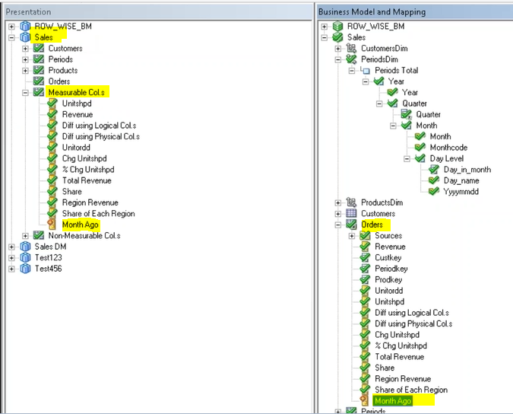Select 'Unitordd' in Presentation pane
The image size is (513, 414).
pos(76,148)
